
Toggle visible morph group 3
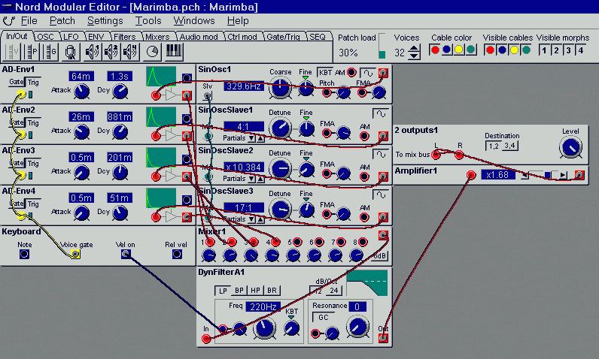pyautogui.click(x=568, y=50)
